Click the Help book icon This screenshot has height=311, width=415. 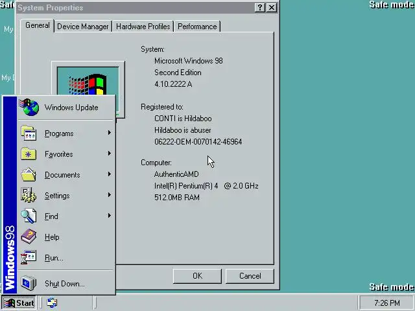tap(29, 236)
